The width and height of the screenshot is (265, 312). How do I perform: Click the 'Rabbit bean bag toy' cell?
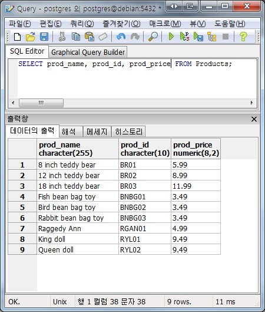tap(78, 218)
